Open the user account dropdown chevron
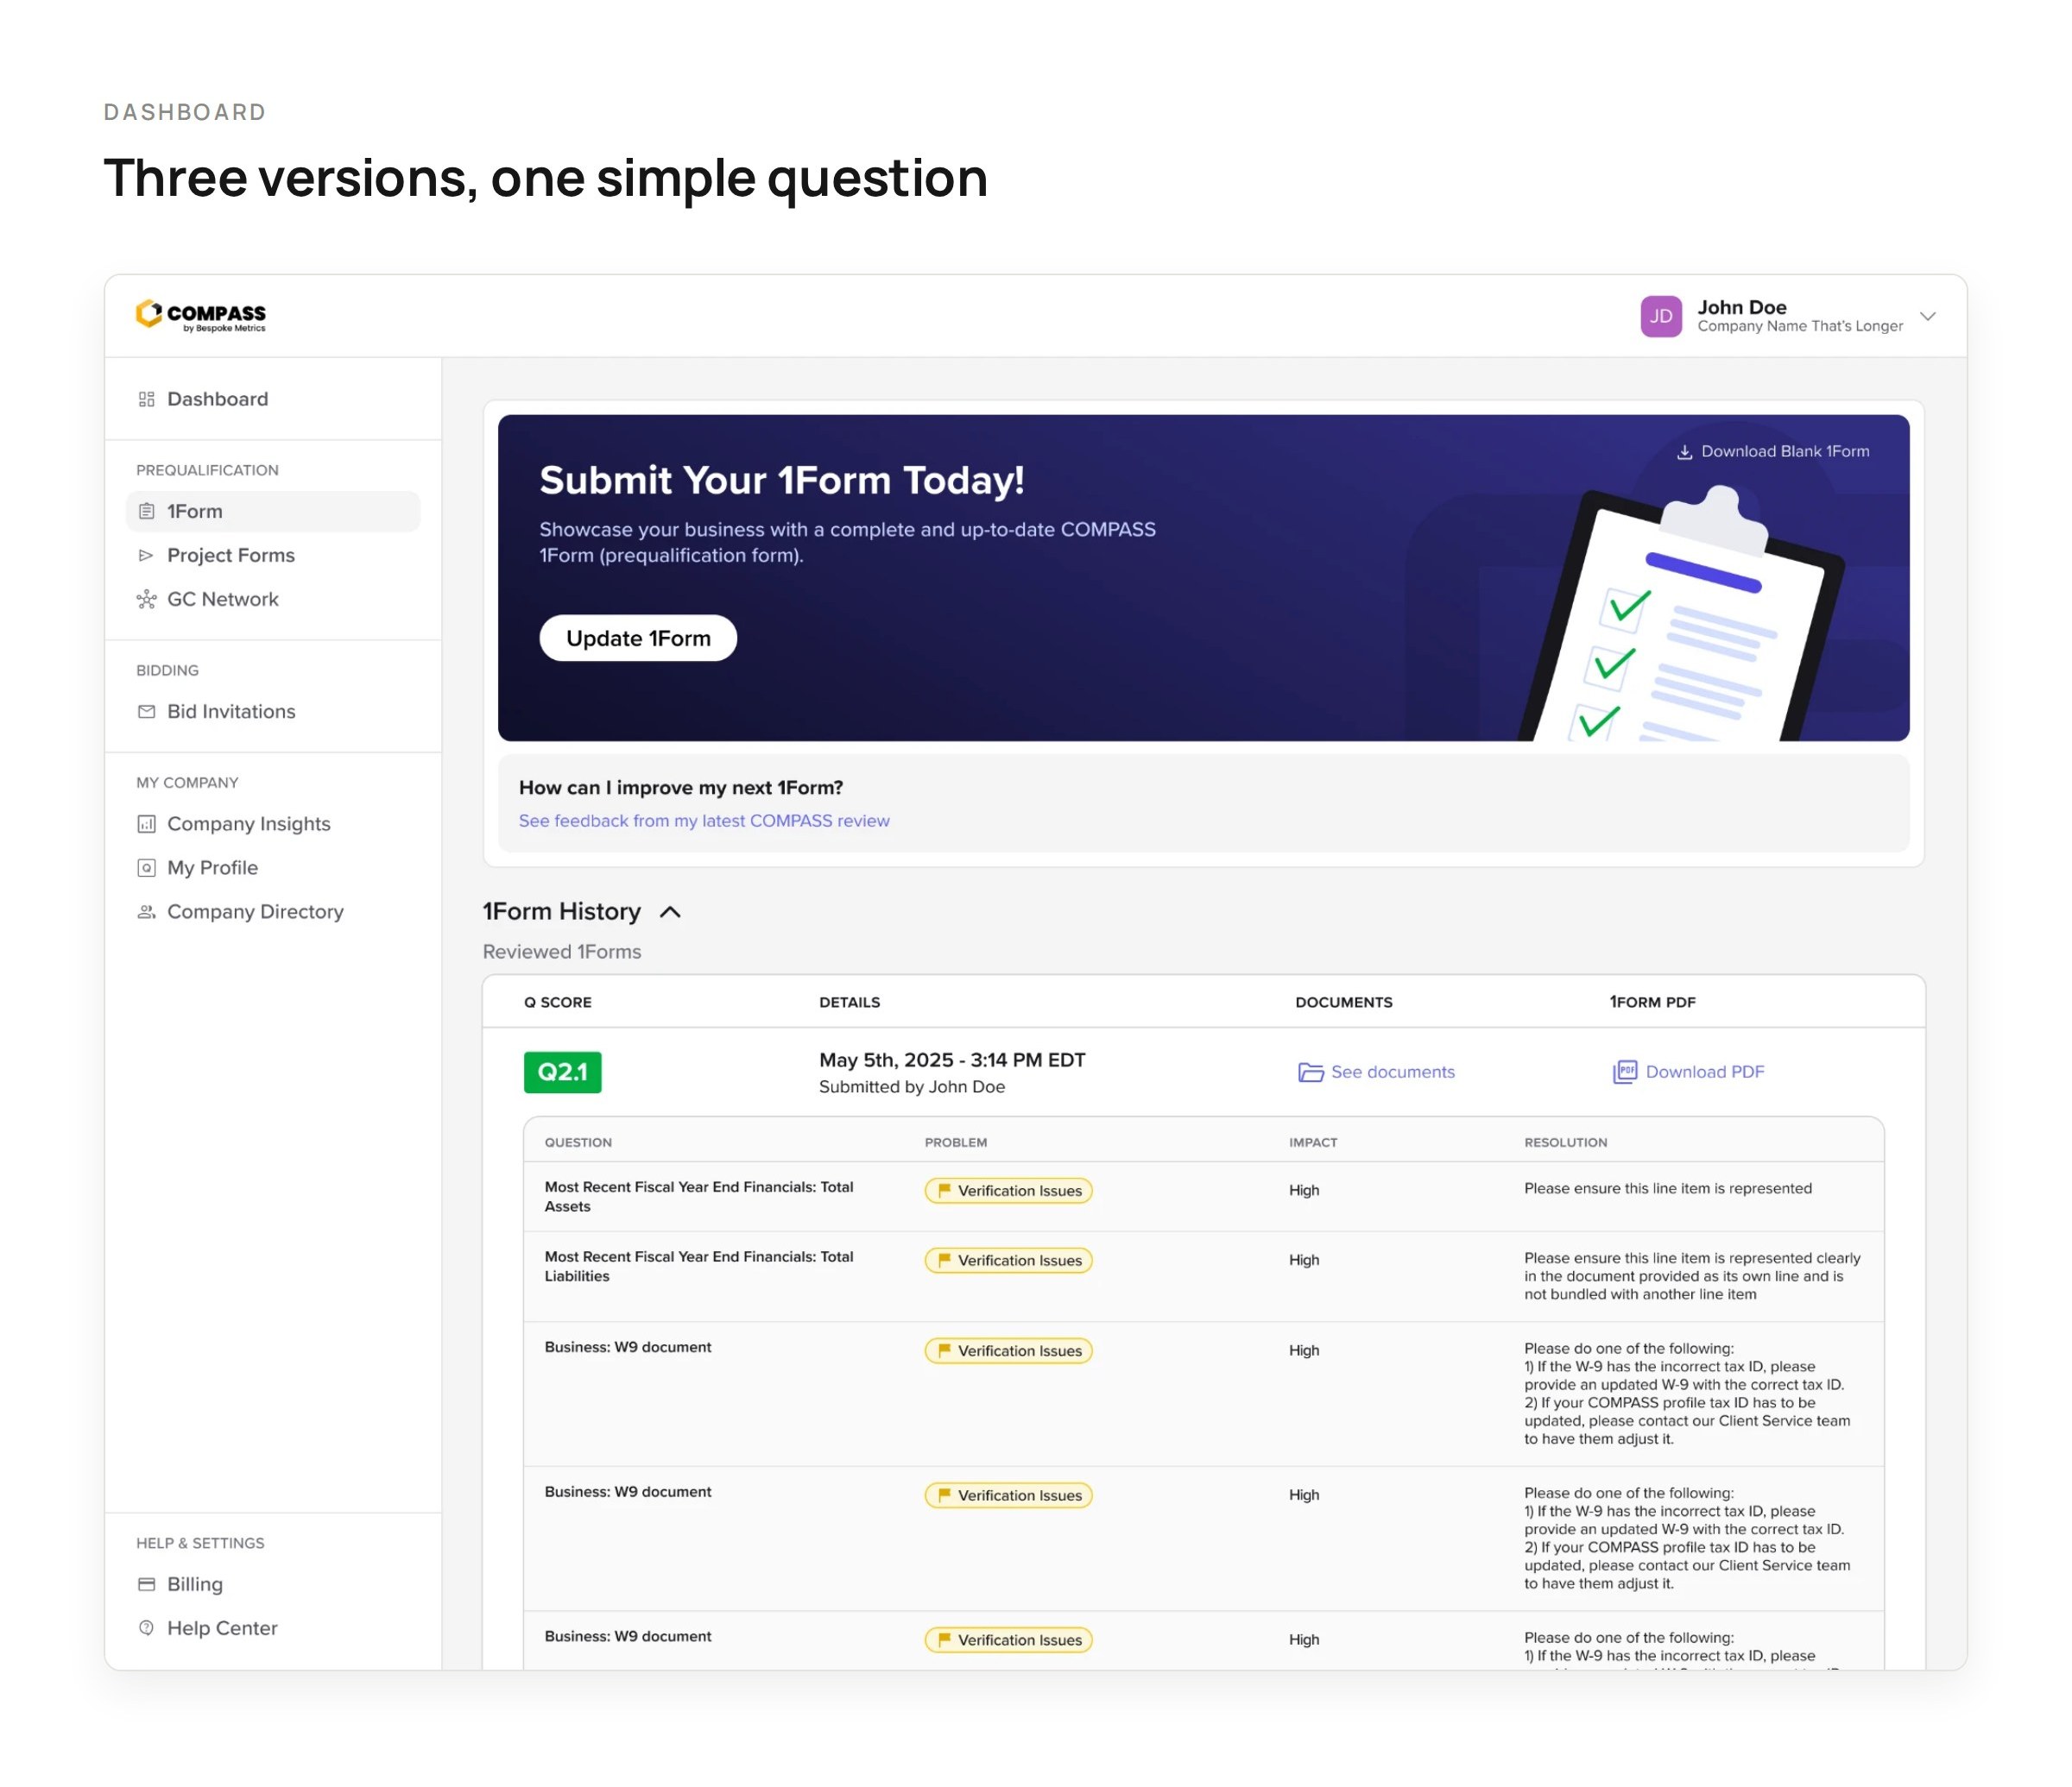 [x=1927, y=316]
